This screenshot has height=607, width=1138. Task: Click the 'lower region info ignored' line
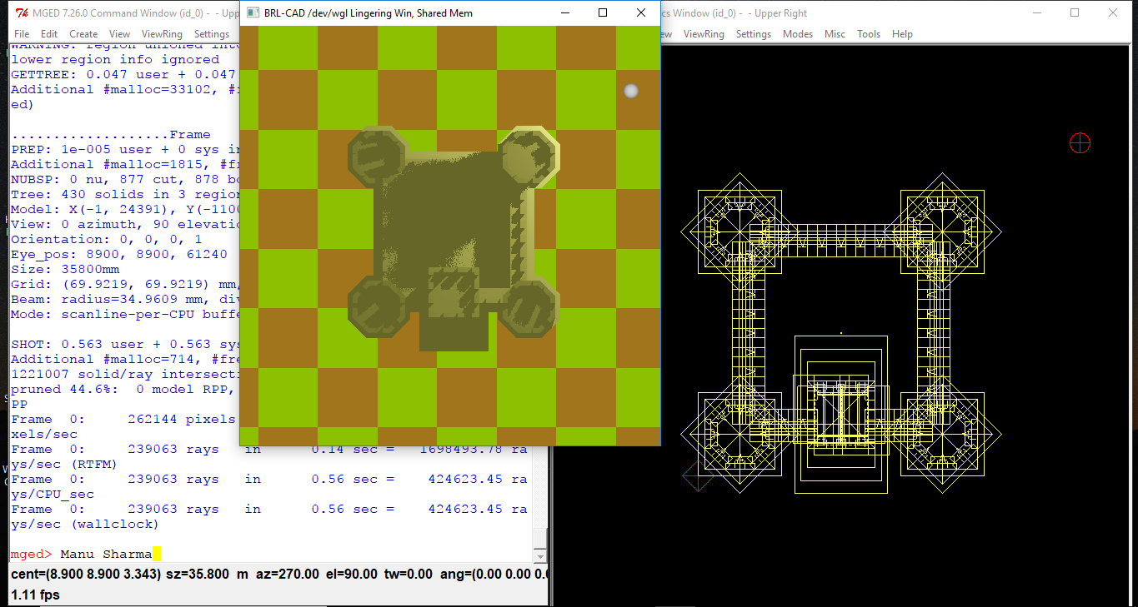click(x=115, y=60)
